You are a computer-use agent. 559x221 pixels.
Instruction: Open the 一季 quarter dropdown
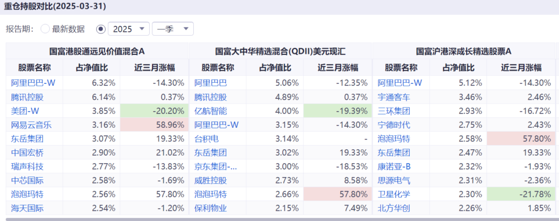point(173,29)
